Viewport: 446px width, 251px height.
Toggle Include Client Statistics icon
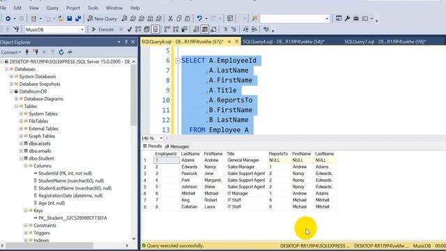(184, 29)
